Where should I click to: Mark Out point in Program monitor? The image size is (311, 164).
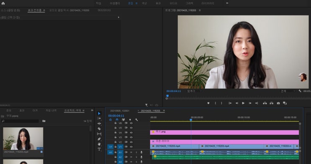pos(221,103)
